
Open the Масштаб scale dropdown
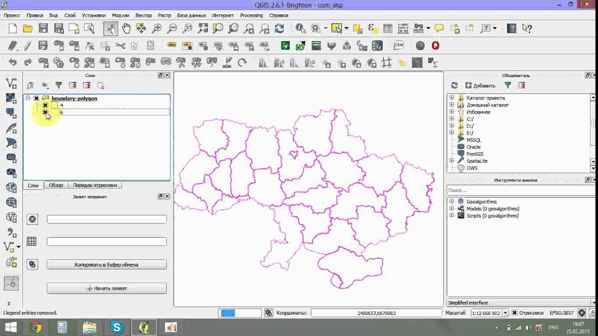click(x=505, y=313)
